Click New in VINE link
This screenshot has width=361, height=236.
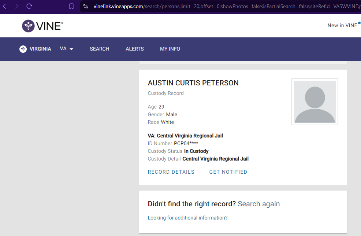[342, 25]
